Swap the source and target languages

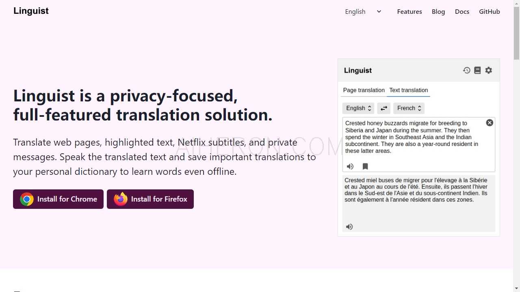[x=383, y=108]
